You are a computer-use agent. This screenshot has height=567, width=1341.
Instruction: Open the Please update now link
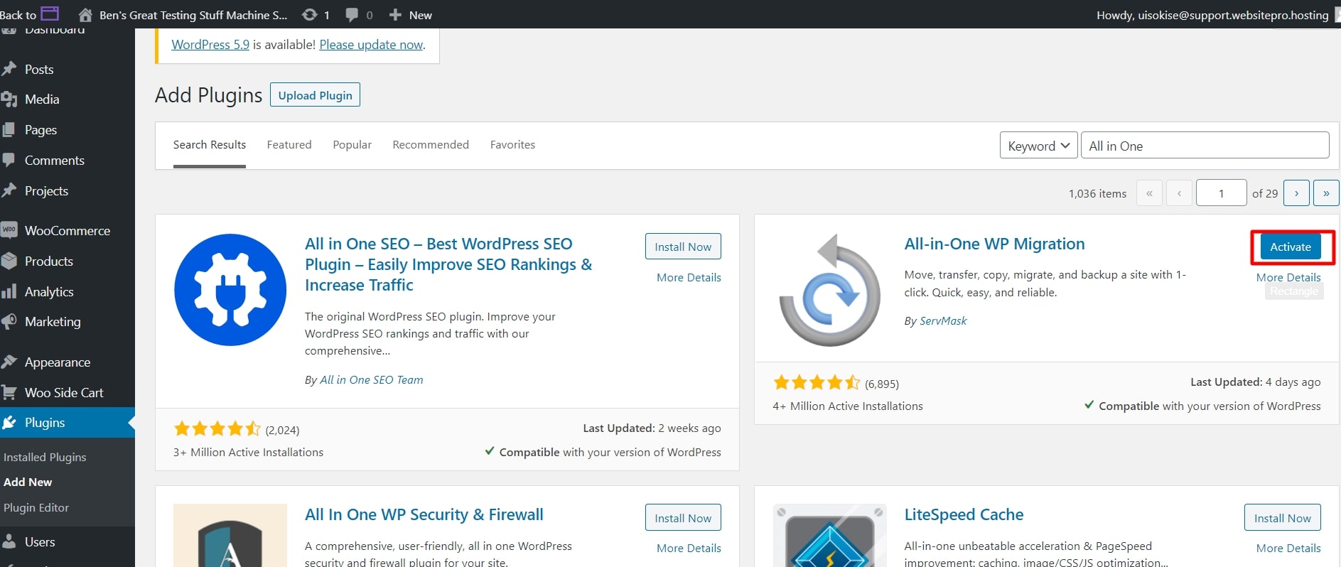tap(371, 45)
